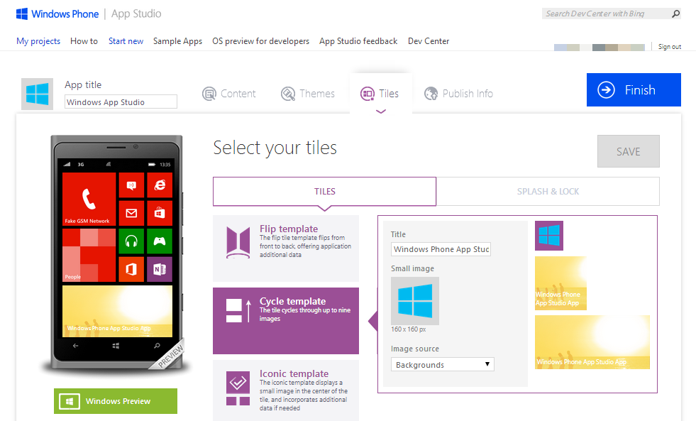Open the My projects link
The height and width of the screenshot is (421, 696).
(38, 41)
